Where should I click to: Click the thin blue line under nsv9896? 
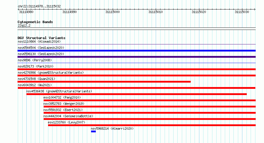tap(136, 63)
